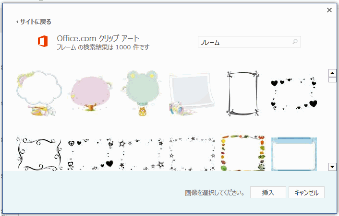
Task: Select the cloud-shaped frame clip art
Action: pyautogui.click(x=39, y=93)
